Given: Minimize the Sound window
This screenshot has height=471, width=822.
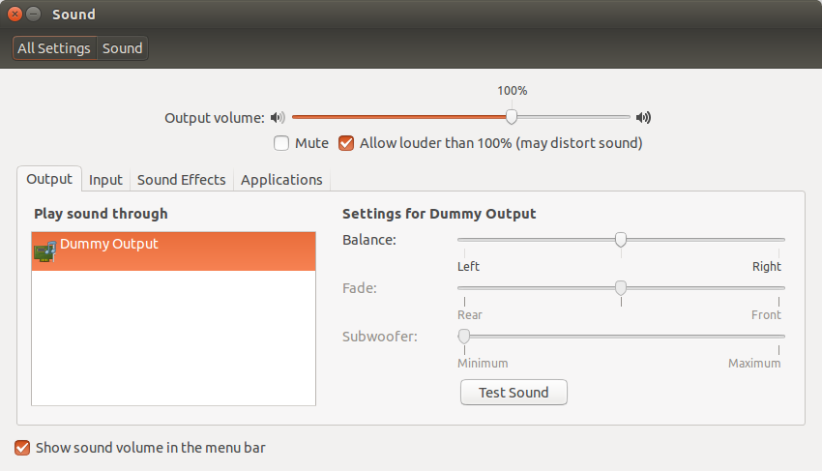Looking at the screenshot, I should 34,15.
